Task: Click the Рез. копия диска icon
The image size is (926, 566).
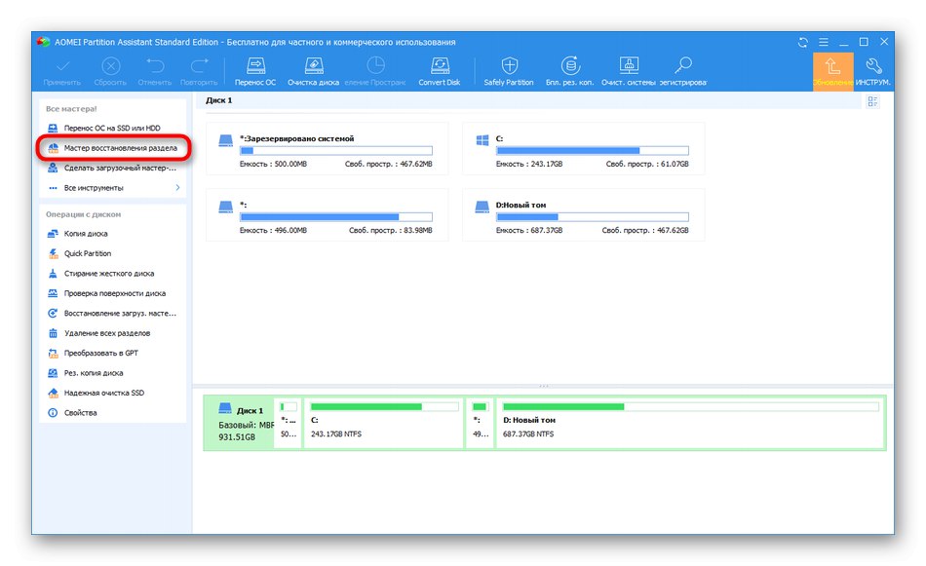Action: pos(53,373)
